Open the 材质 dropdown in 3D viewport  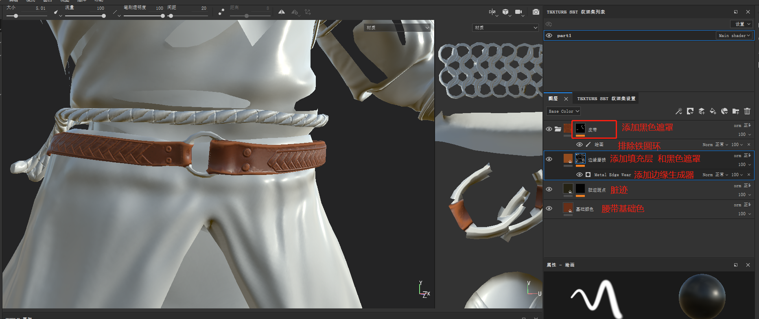point(397,27)
